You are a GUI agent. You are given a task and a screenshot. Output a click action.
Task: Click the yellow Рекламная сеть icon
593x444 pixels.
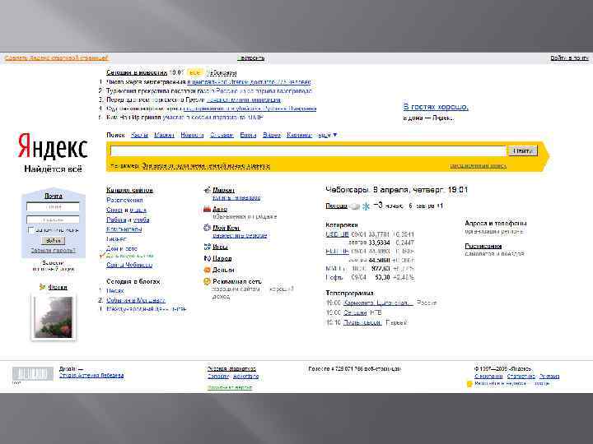(x=207, y=281)
